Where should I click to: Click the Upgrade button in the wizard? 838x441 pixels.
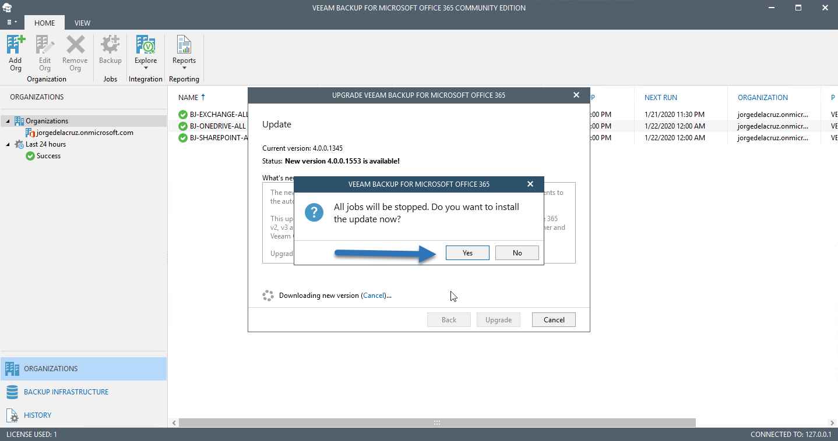pos(498,319)
